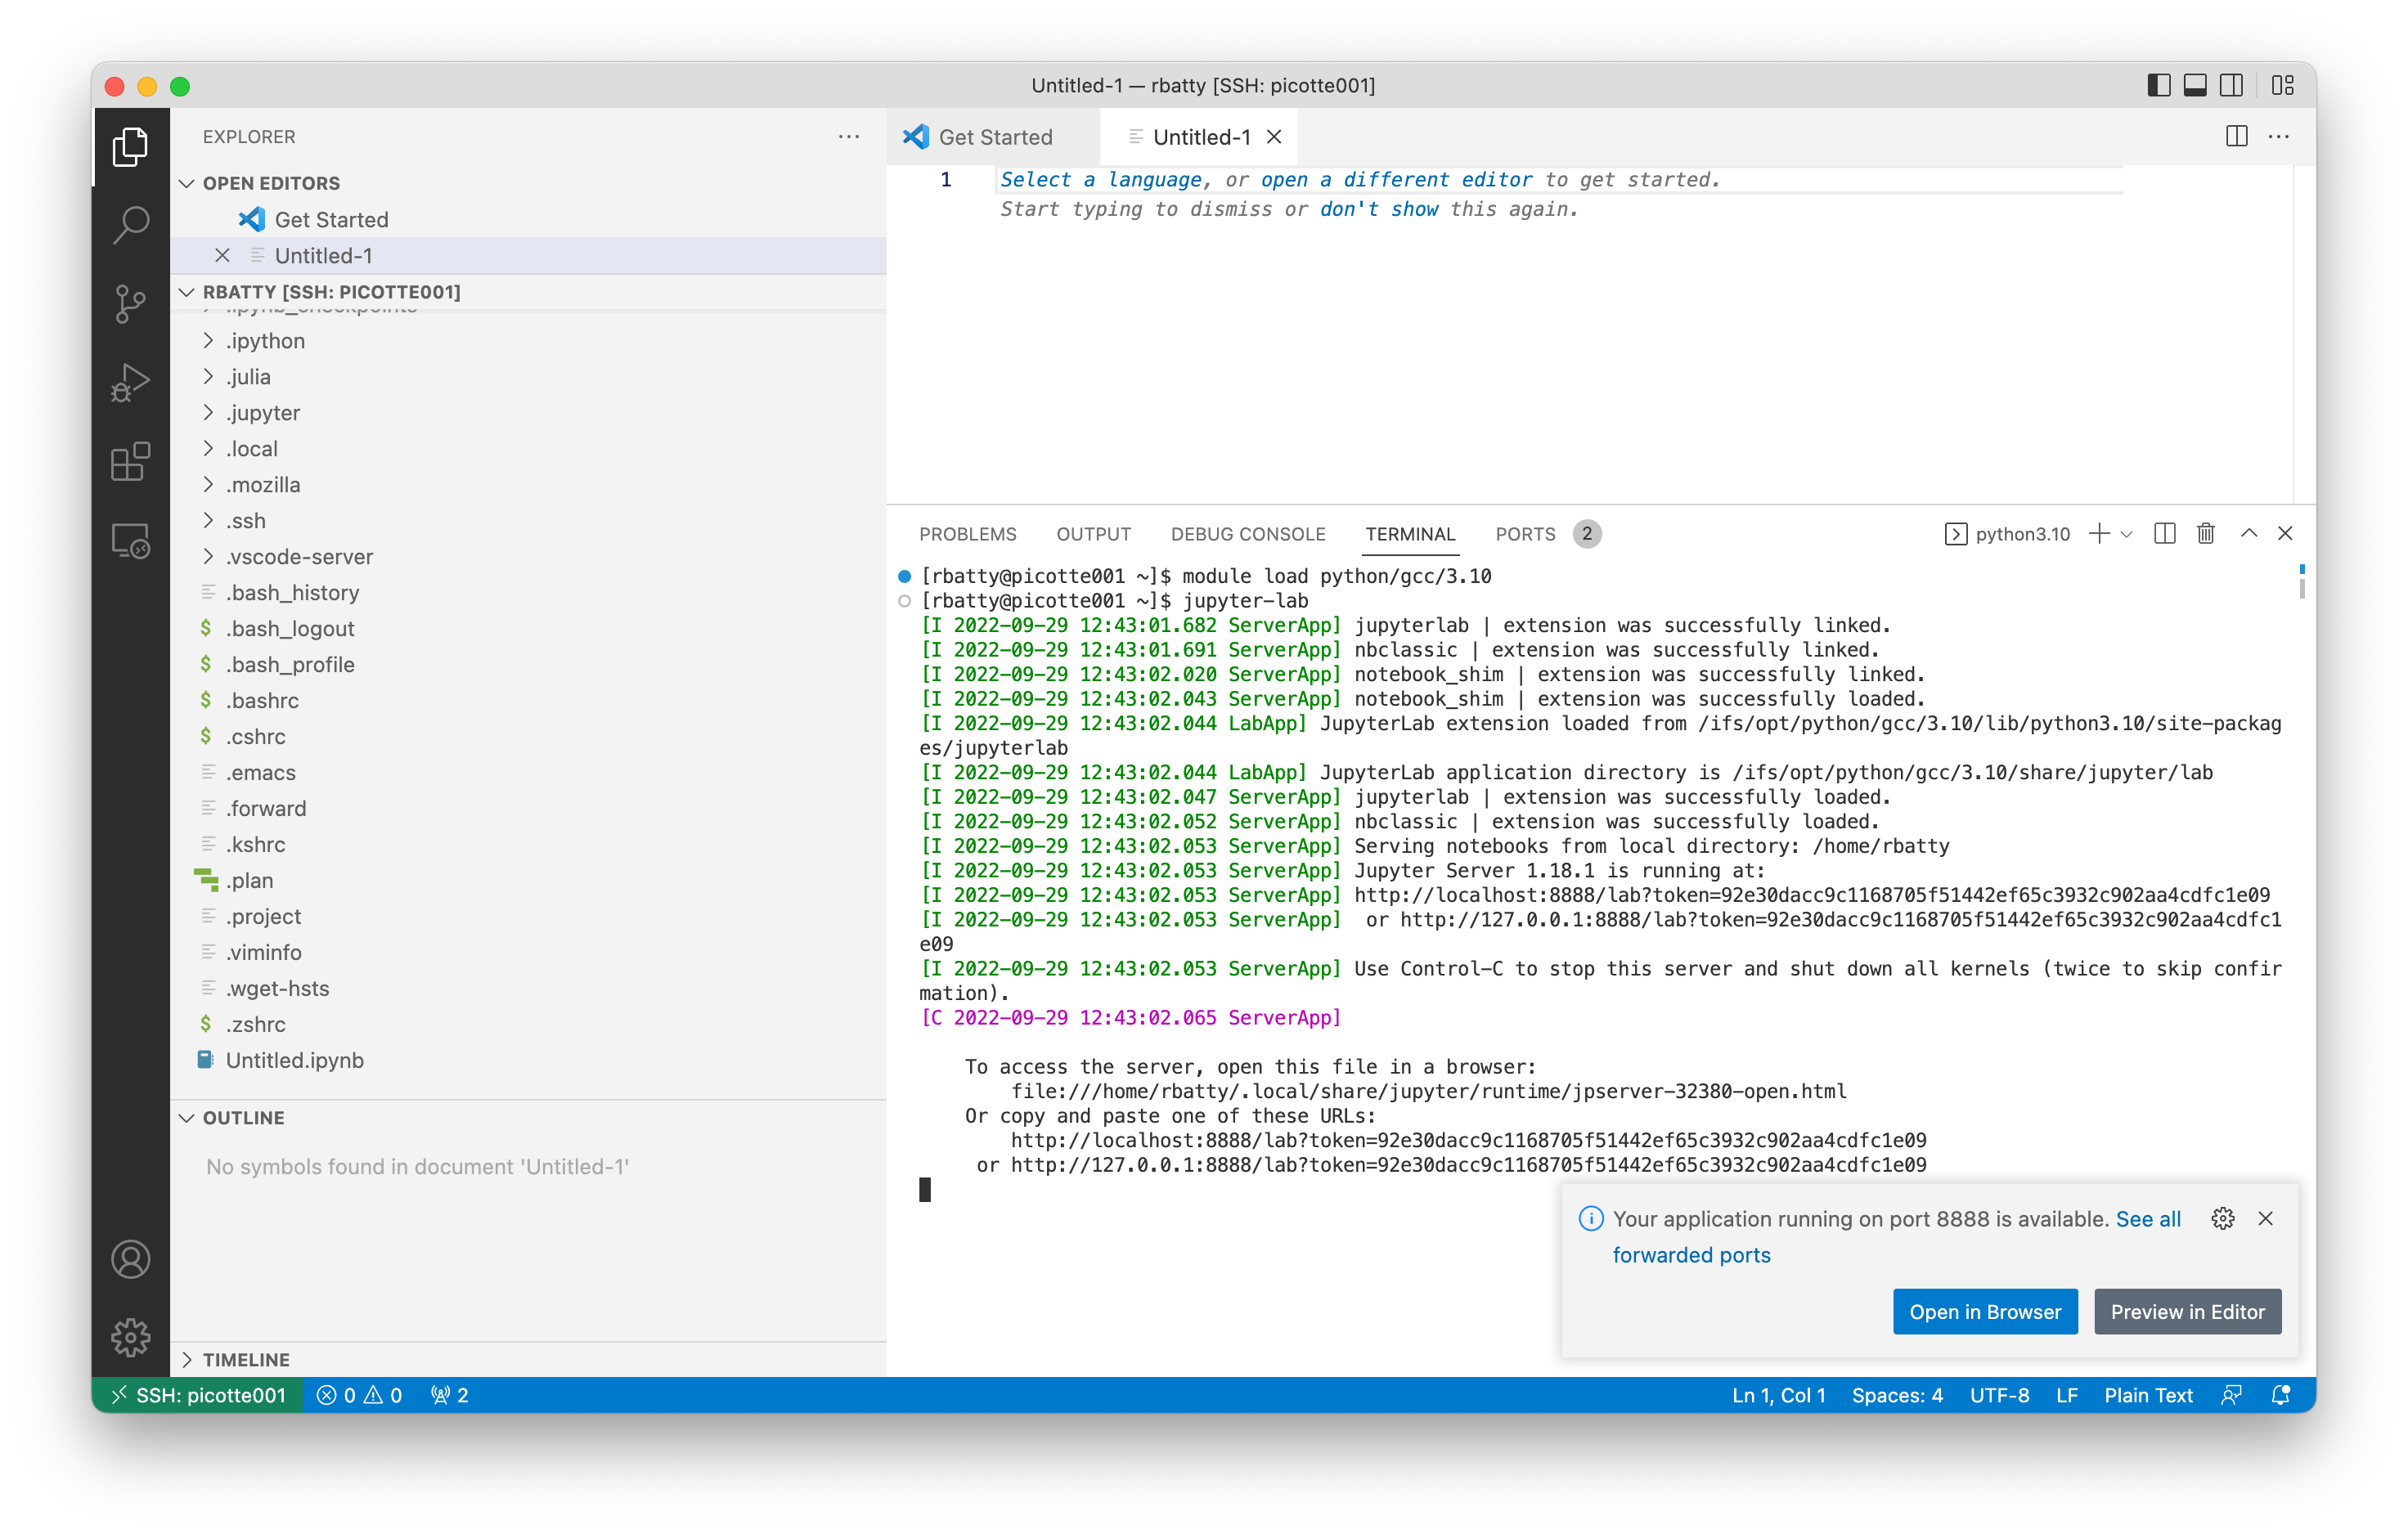Screen dimensions: 2408x1534
Task: Click the Select a language link
Action: point(1101,180)
